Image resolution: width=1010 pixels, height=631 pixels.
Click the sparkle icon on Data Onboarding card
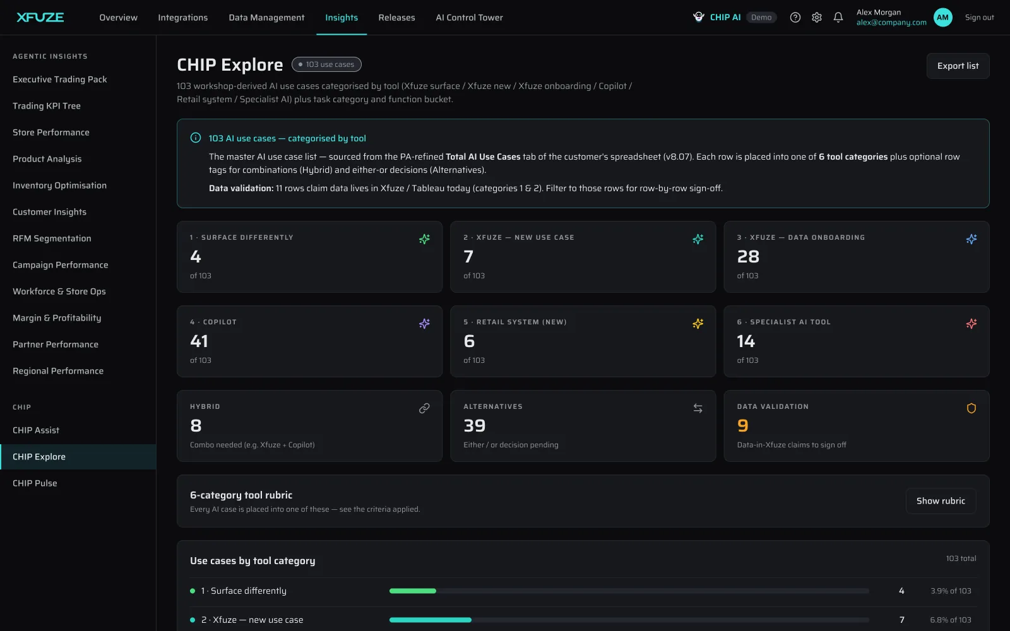pyautogui.click(x=971, y=239)
